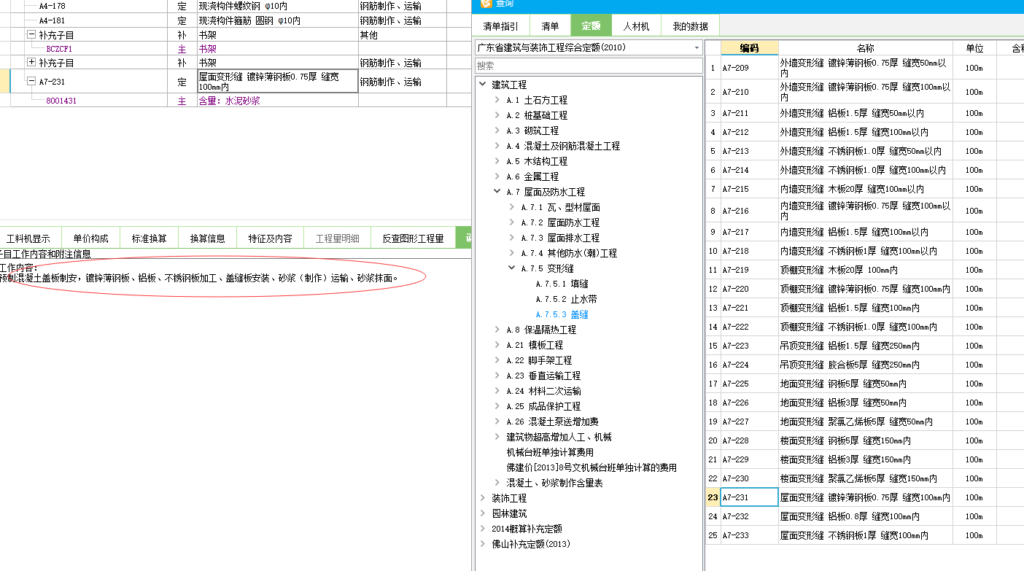
Task: Select A.7.4 其他防水(潮)工程 item
Action: tap(569, 253)
